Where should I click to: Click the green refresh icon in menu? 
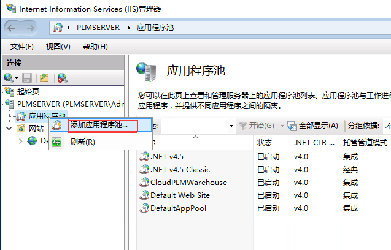pos(56,142)
